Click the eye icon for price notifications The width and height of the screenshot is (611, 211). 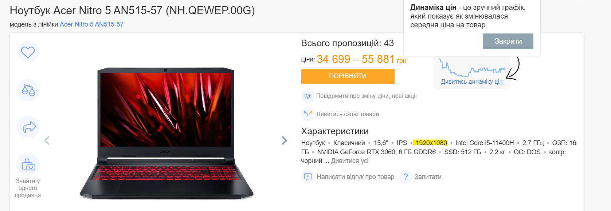[308, 96]
